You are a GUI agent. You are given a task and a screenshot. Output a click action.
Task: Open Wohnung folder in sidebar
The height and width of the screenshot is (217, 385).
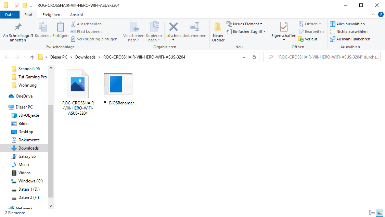pyautogui.click(x=24, y=85)
